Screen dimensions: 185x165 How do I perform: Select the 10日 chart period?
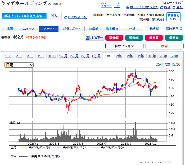(52, 56)
